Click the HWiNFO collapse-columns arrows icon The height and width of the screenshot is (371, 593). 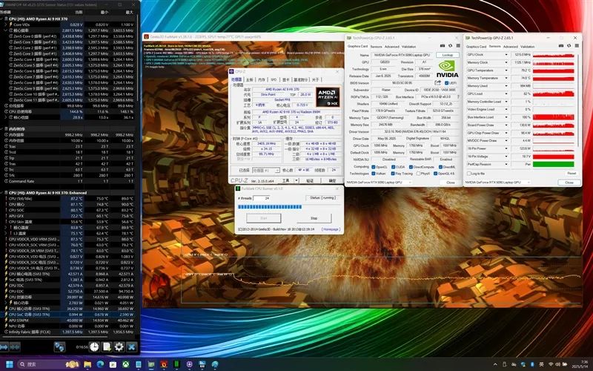(15, 347)
